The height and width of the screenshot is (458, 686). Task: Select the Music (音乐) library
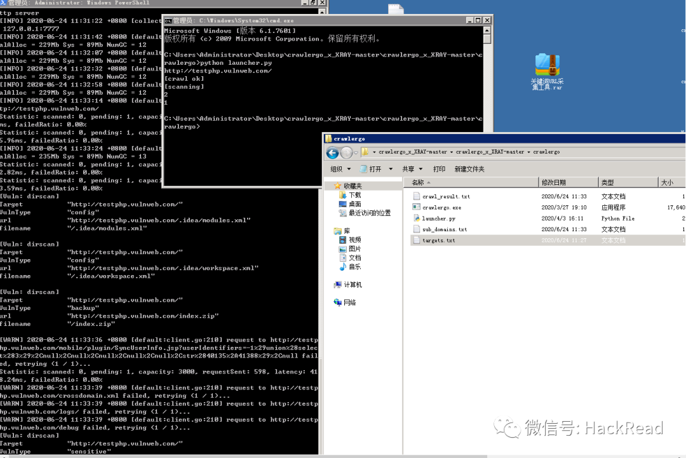(354, 267)
